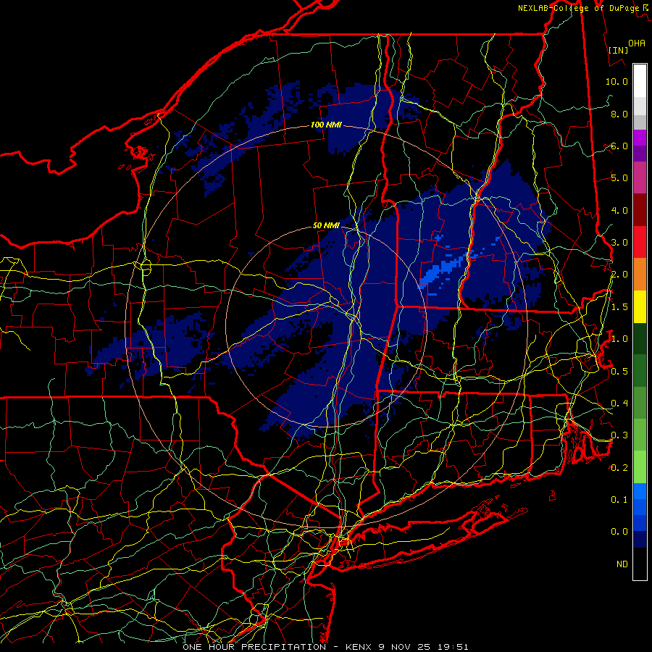The image size is (652, 652).
Task: Pick the dark red legend swatch
Action: pos(640,210)
